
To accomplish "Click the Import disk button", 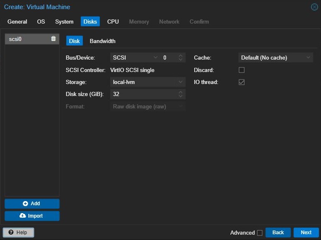I will click(32, 216).
